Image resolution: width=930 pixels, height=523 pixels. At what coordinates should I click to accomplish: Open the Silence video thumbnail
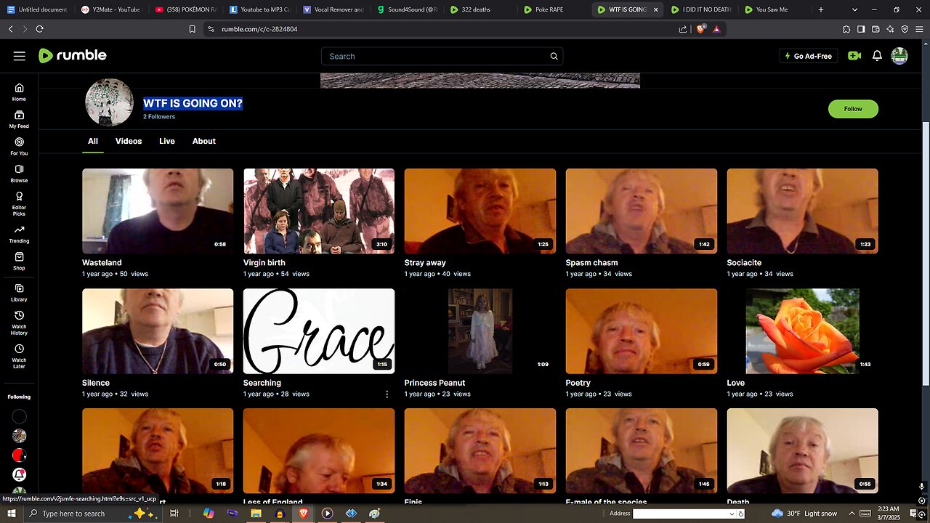click(x=158, y=331)
